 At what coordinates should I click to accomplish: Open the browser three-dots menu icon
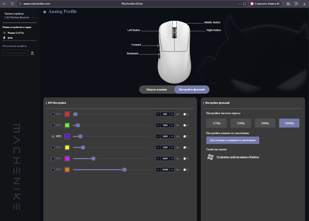(239, 4)
